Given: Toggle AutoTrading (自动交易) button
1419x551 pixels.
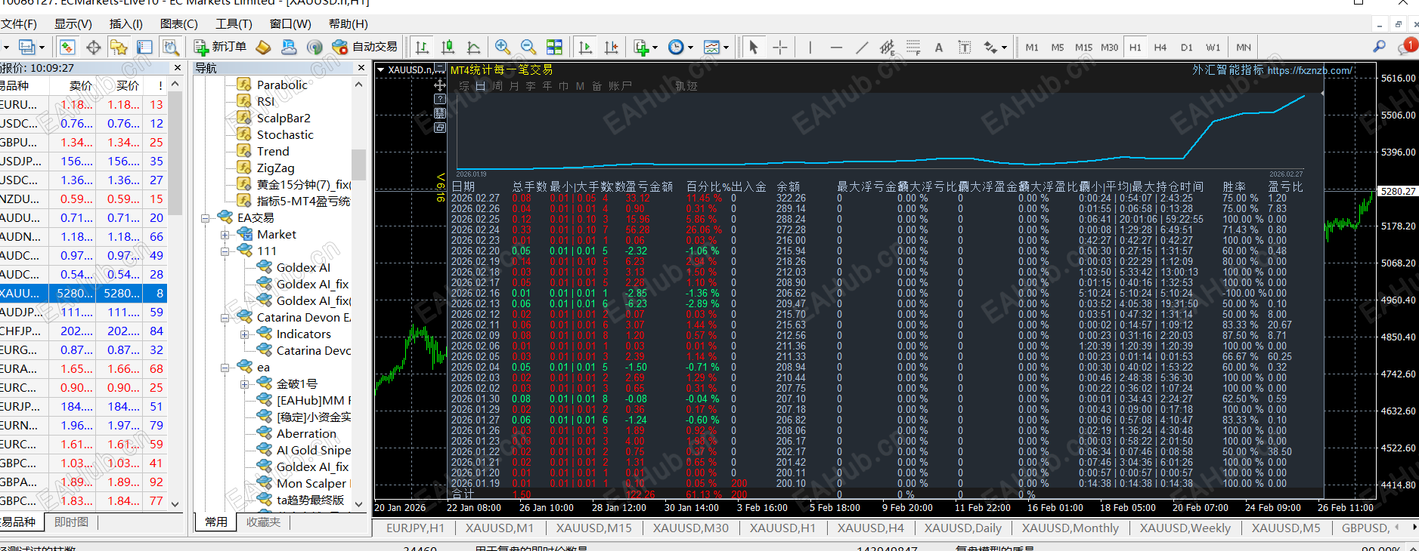Looking at the screenshot, I should pos(364,47).
